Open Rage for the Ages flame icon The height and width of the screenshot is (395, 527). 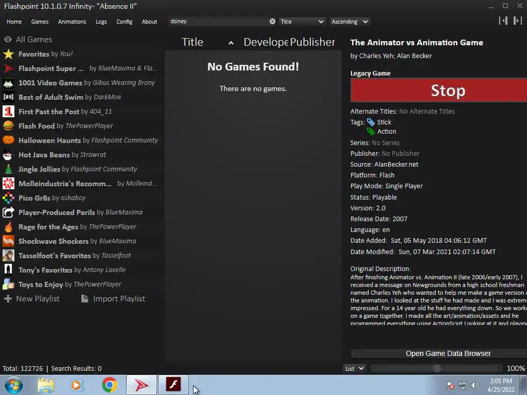[x=8, y=227]
